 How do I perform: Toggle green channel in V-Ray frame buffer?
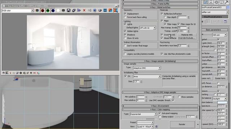[x=48, y=10]
